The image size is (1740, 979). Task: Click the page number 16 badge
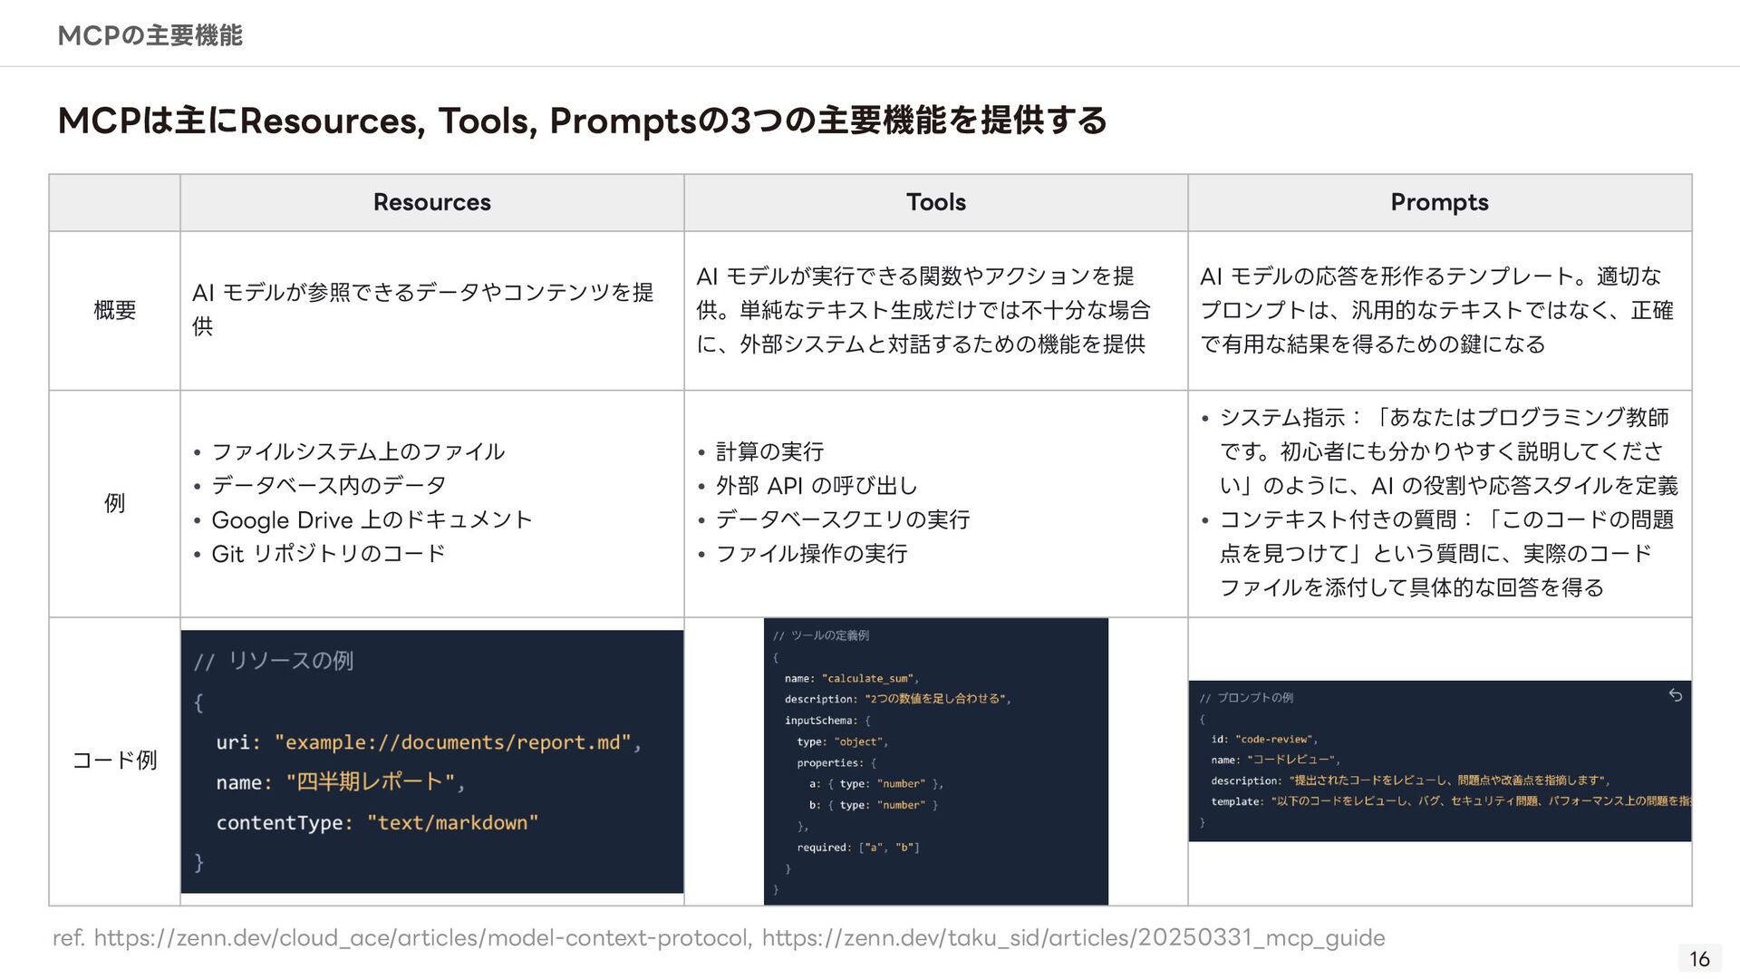[1699, 959]
